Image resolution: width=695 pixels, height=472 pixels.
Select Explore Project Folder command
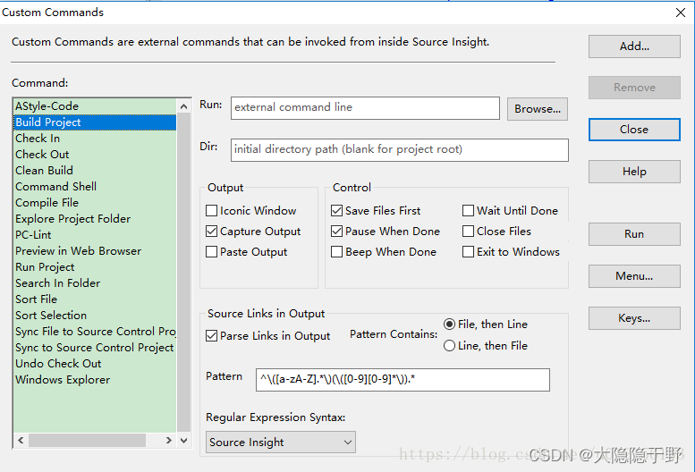click(95, 219)
